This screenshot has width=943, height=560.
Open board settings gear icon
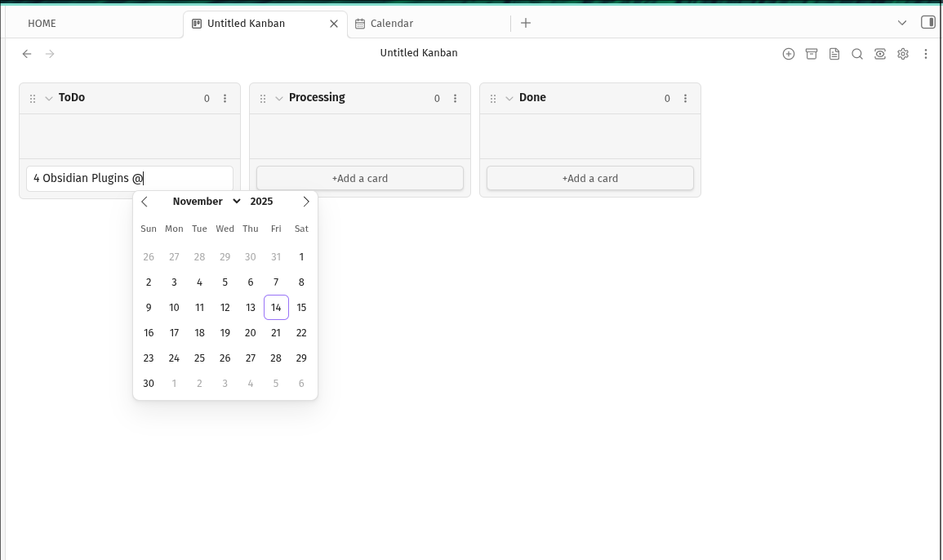(x=903, y=54)
